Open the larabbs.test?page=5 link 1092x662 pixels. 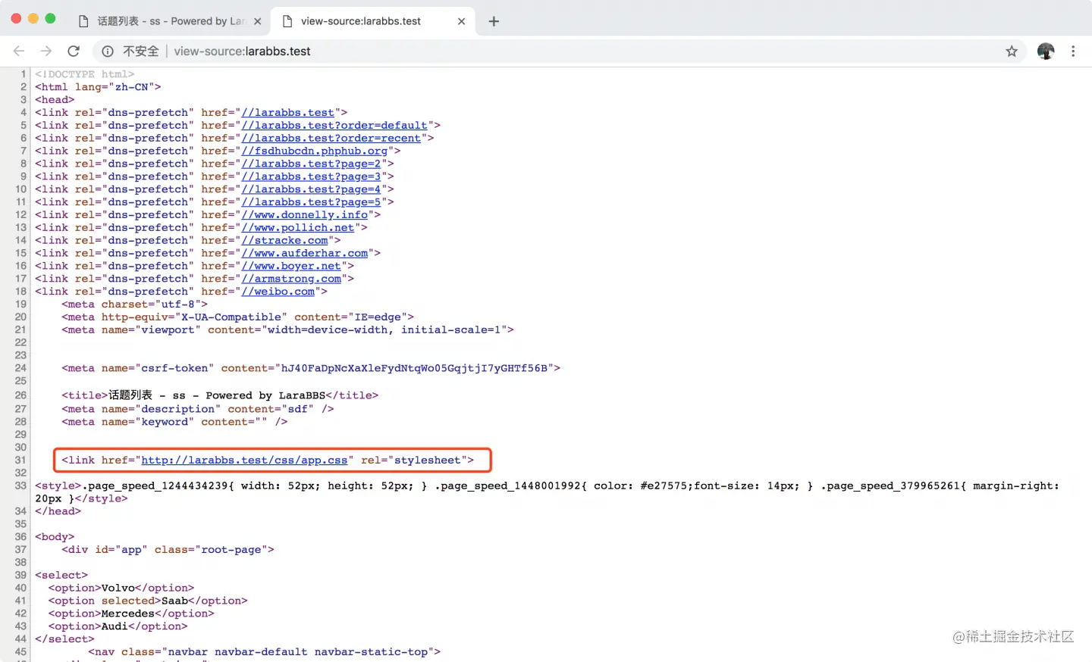[311, 202]
